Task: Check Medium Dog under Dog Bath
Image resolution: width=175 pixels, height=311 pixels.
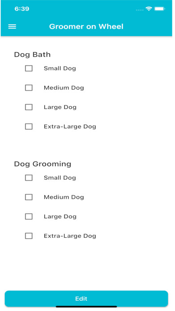Action: pos(29,88)
